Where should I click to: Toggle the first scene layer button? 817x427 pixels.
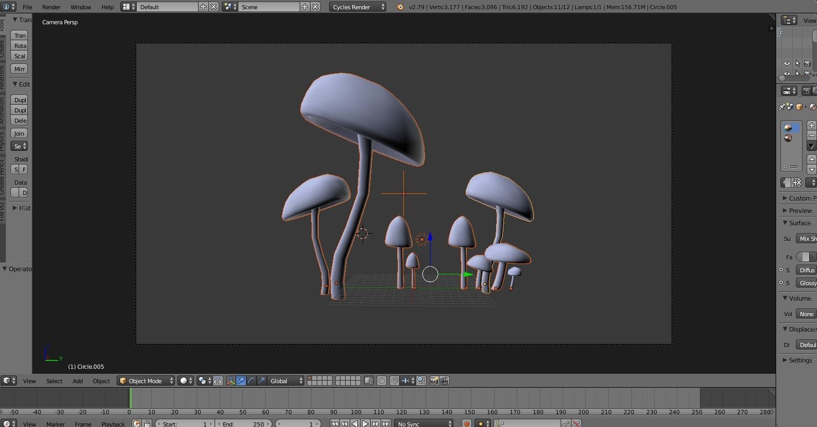coord(310,378)
